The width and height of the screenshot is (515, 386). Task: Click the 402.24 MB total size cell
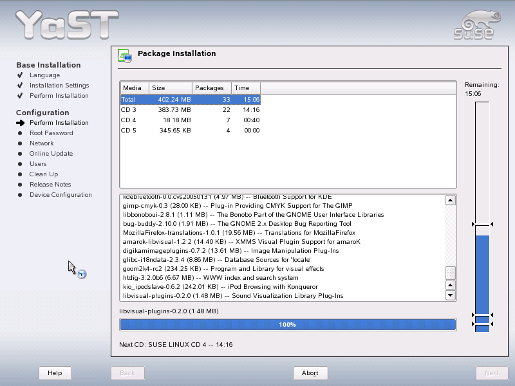click(x=174, y=100)
